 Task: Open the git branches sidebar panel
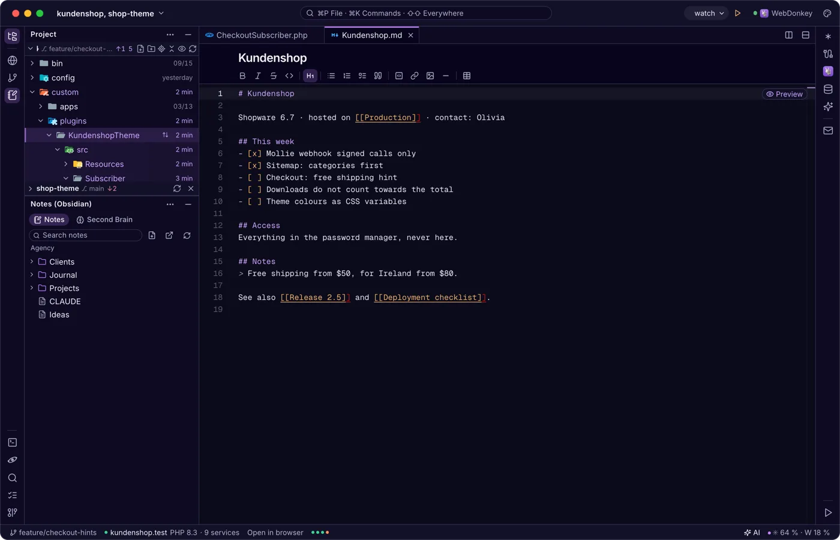click(x=13, y=78)
